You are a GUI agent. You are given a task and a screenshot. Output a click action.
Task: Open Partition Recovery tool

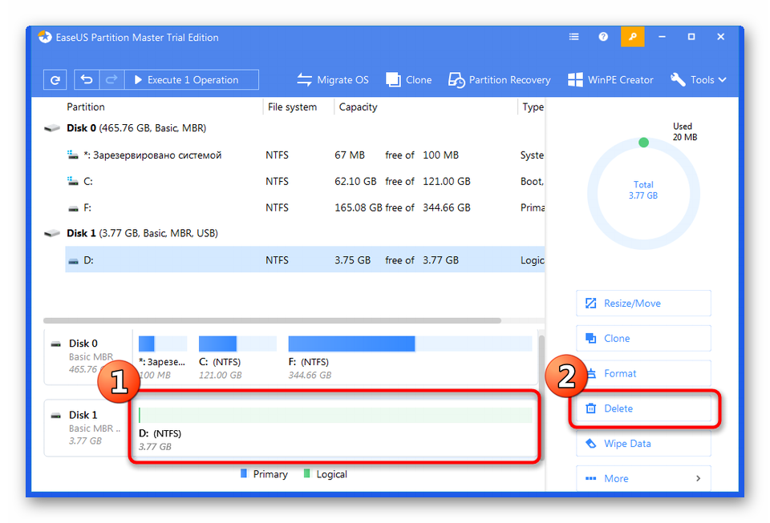pos(500,80)
